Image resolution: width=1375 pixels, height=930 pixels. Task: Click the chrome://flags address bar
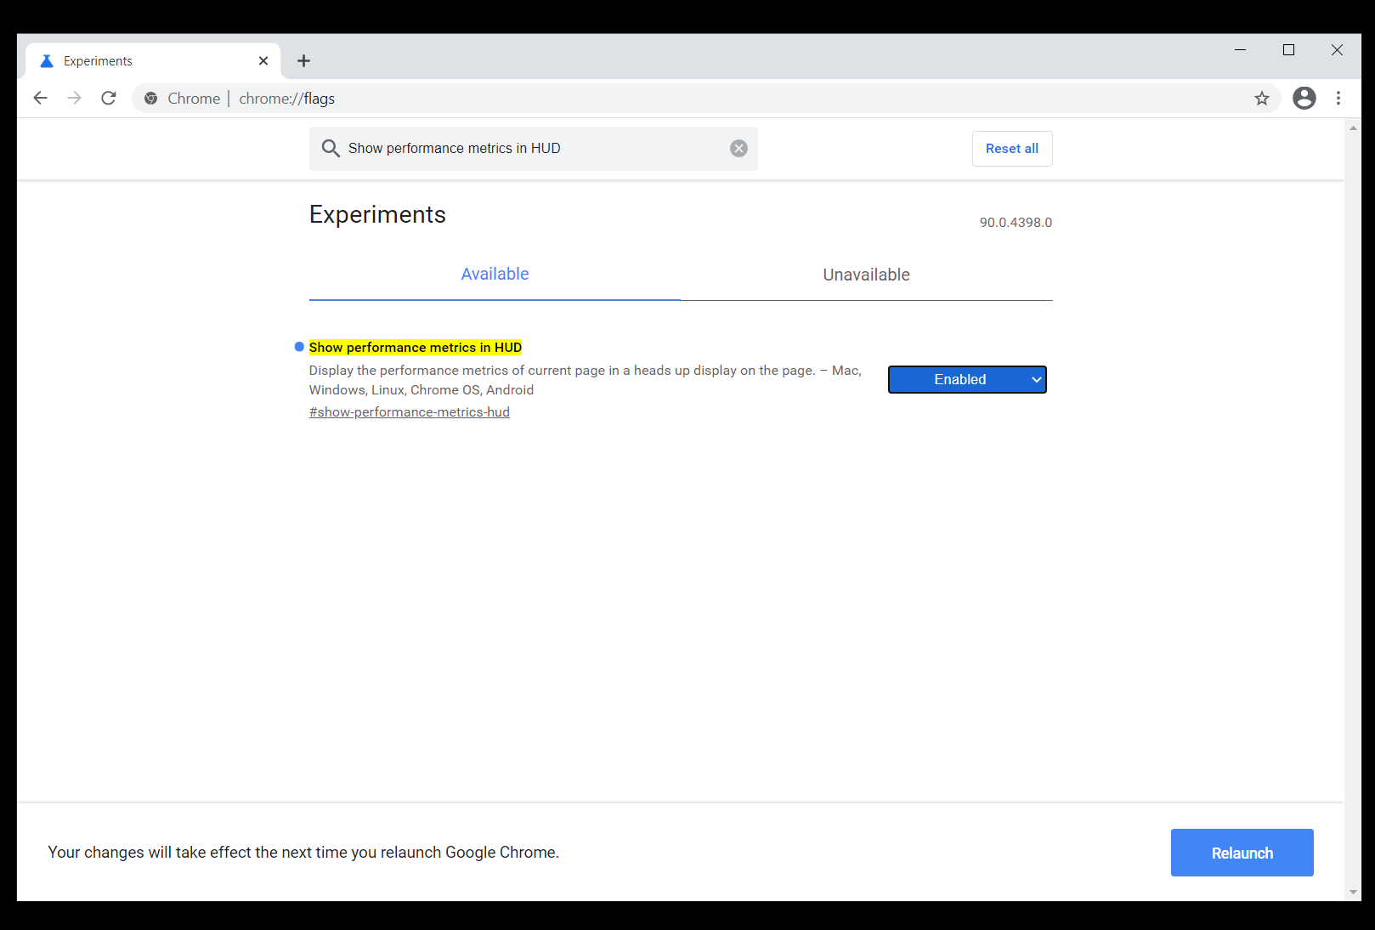pyautogui.click(x=285, y=98)
